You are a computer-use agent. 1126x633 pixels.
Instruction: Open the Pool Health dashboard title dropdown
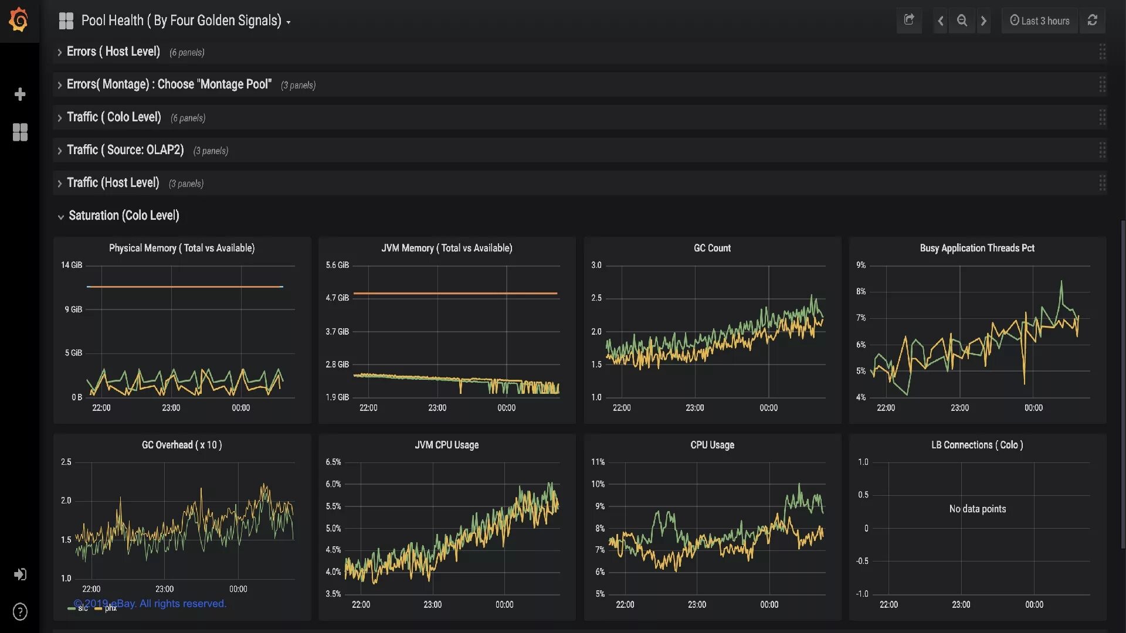coord(181,21)
